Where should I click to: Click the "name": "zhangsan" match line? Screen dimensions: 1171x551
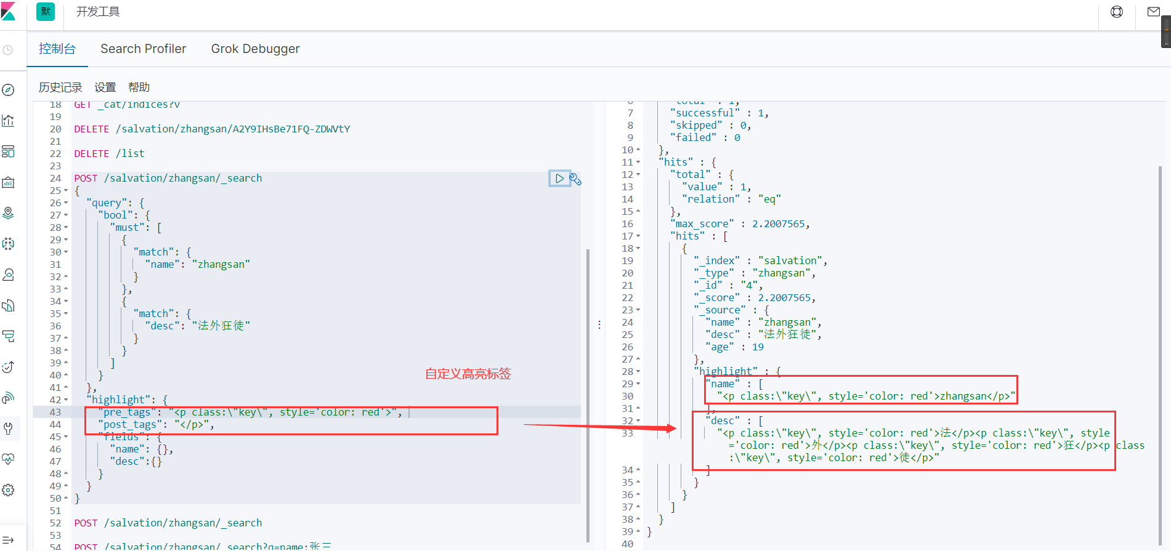coord(198,265)
